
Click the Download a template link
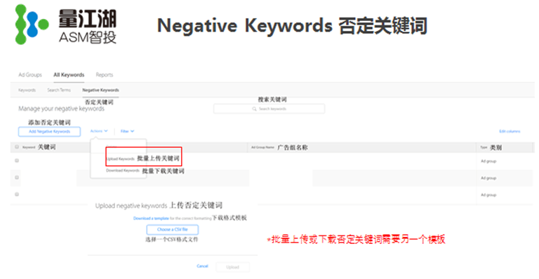pos(151,218)
